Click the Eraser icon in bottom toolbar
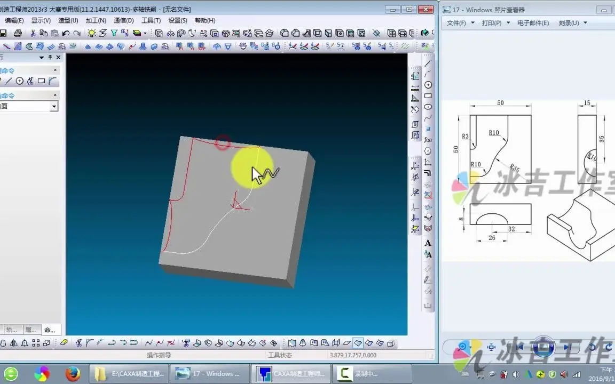The image size is (615, 384). pos(64,343)
